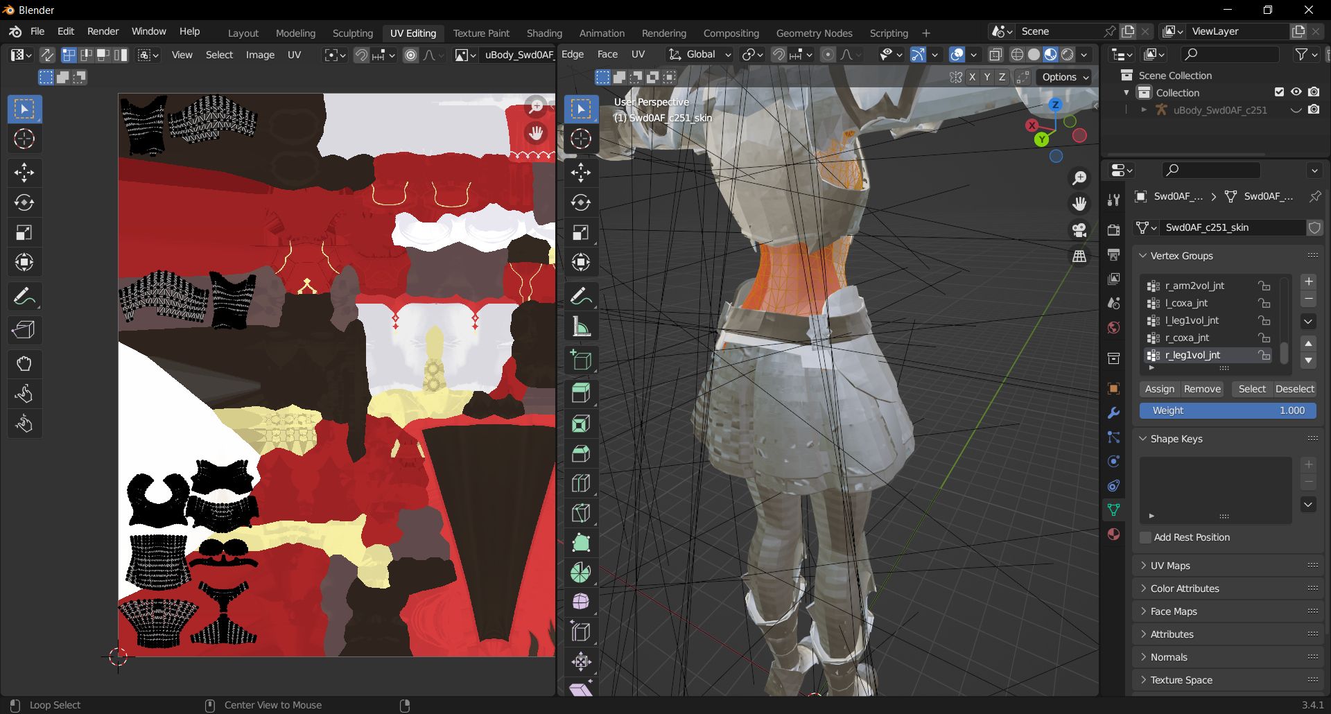The height and width of the screenshot is (714, 1331).
Task: Click the Deselect vertex group button
Action: coord(1294,389)
